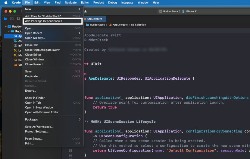Choose Page Setup...
The image size is (250, 159).
(x=53, y=139)
